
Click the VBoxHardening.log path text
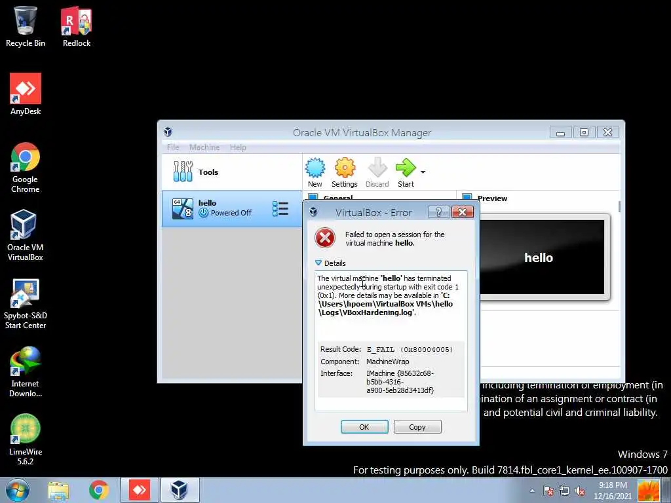point(385,304)
